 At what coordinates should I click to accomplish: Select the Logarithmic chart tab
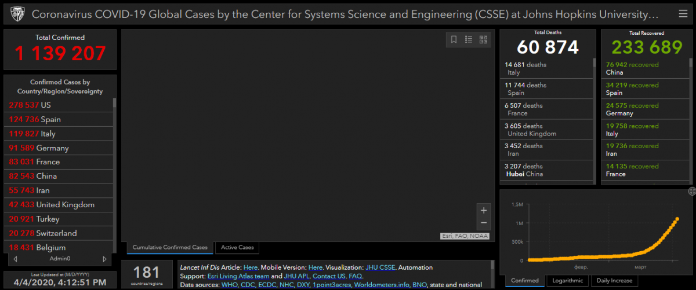pos(567,281)
